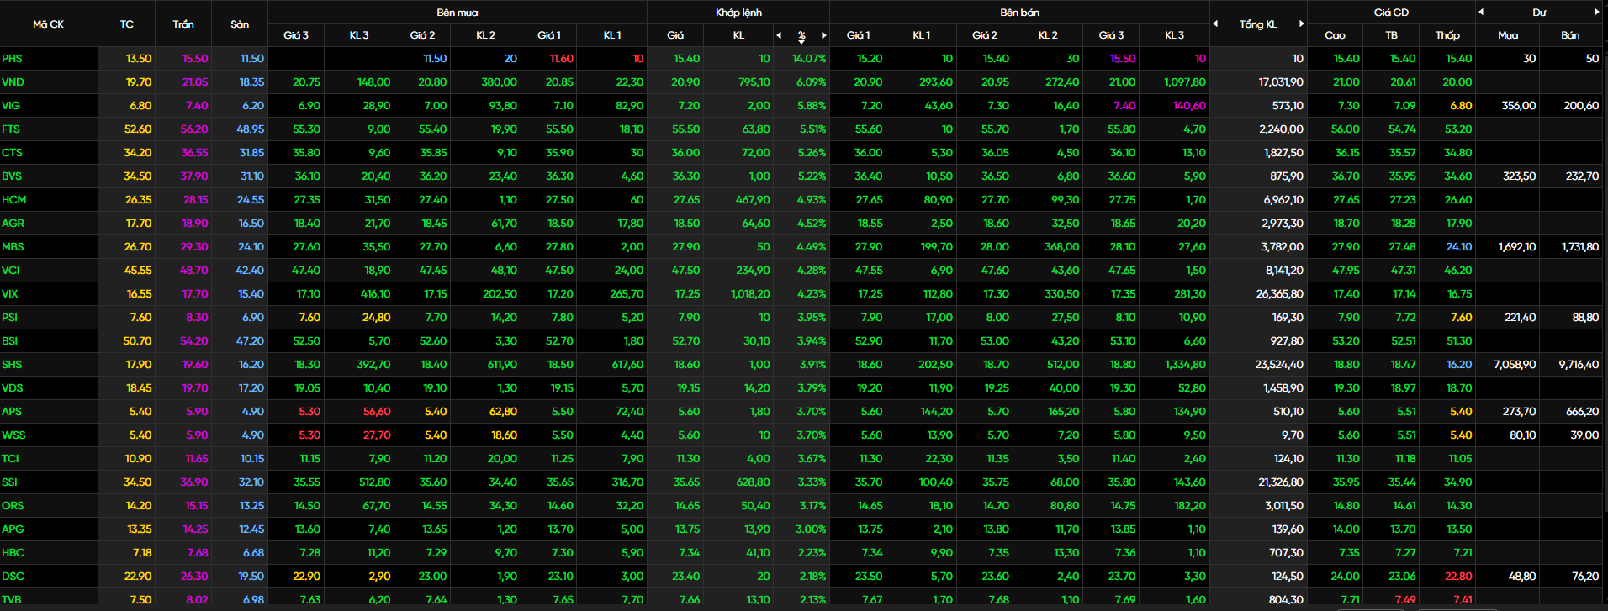Viewport: 1608px width, 611px height.
Task: Open the SSI stock symbol
Action: point(10,482)
